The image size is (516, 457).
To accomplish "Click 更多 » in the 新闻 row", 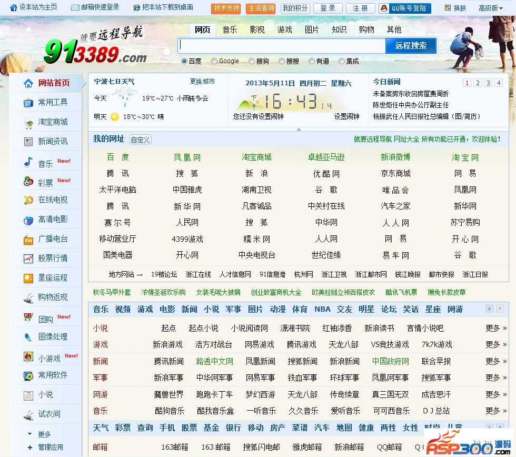I will pyautogui.click(x=496, y=361).
